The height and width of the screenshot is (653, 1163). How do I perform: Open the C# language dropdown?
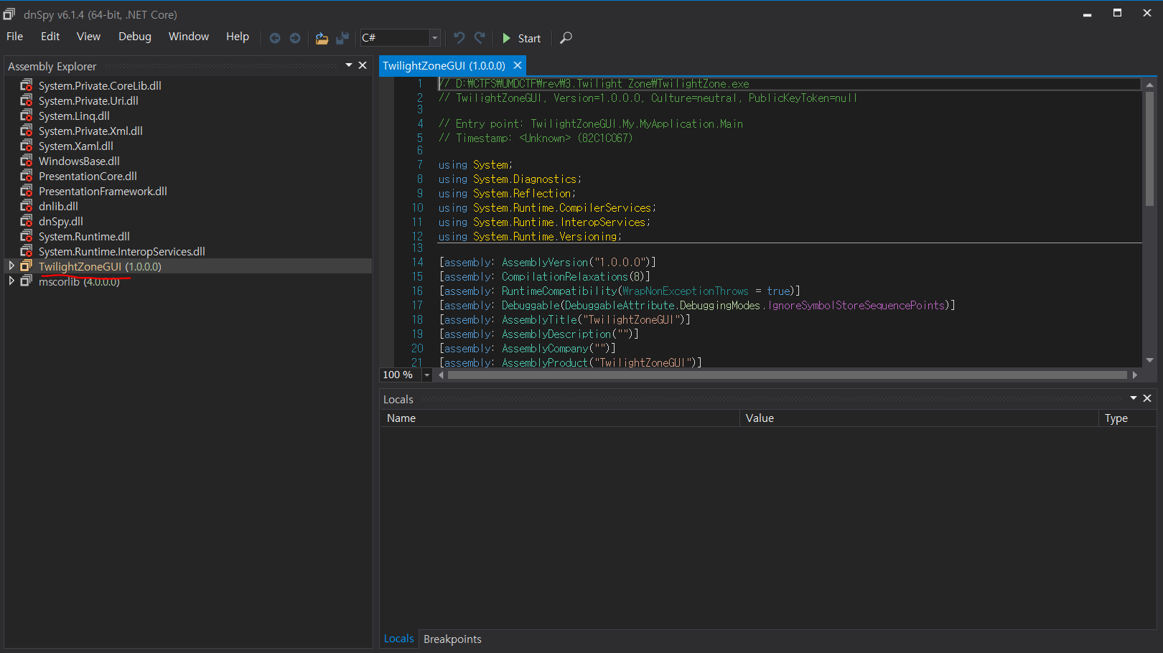click(434, 38)
